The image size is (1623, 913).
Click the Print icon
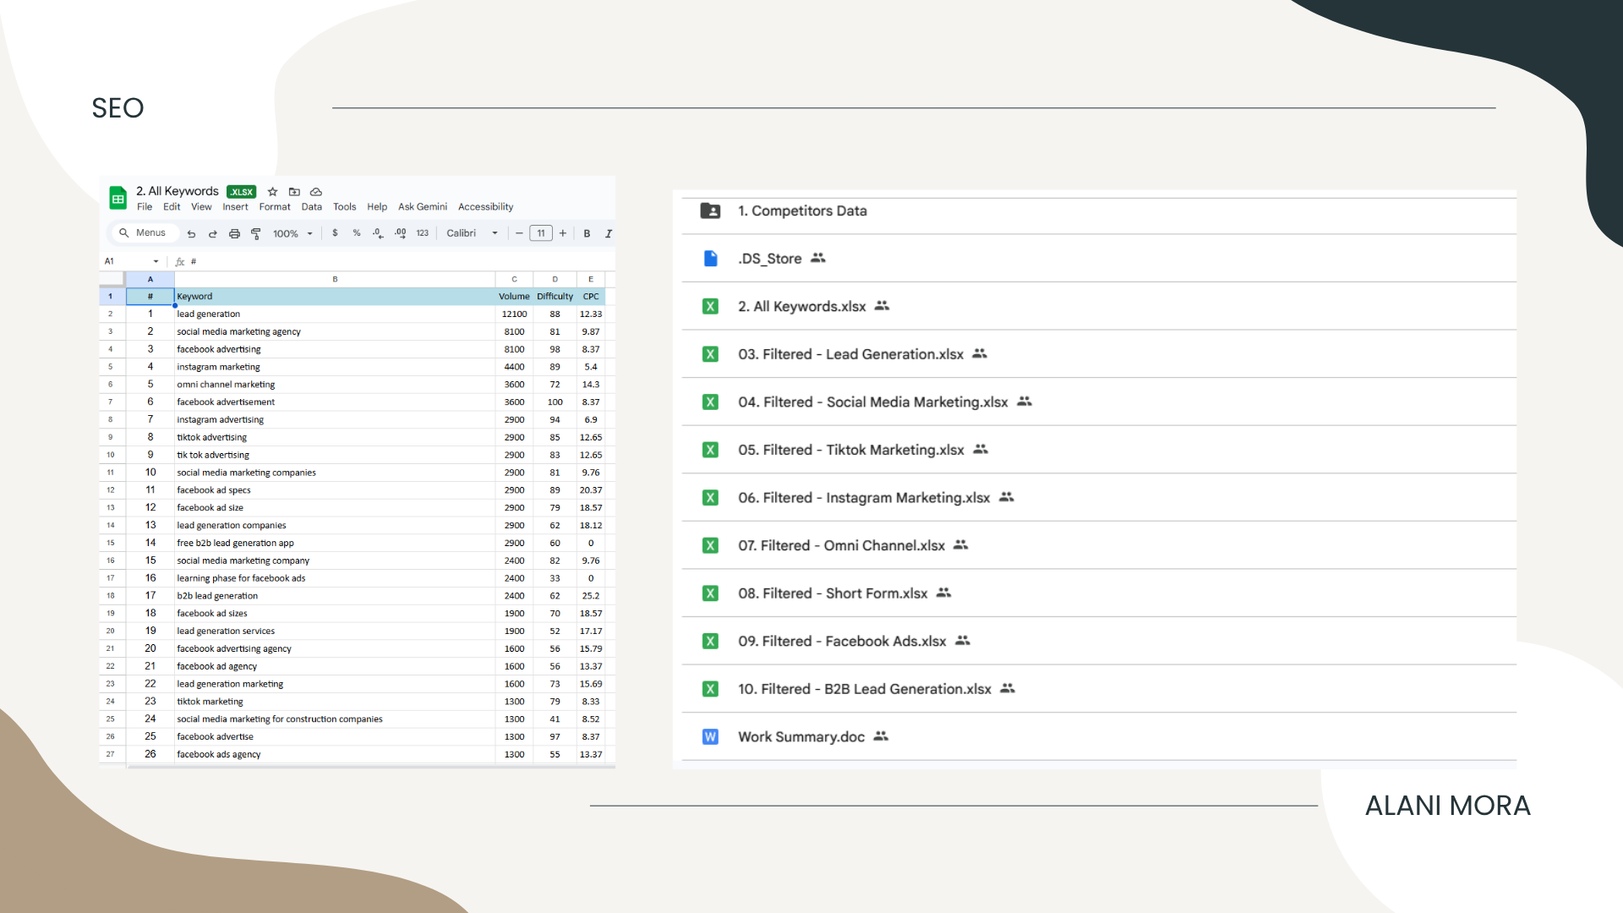click(234, 234)
